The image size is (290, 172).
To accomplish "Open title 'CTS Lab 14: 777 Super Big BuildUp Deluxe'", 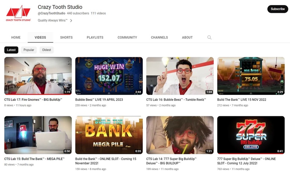I will 172,161.
